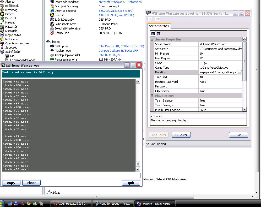
Task: Select the Save Path property row
Action: click(x=198, y=49)
